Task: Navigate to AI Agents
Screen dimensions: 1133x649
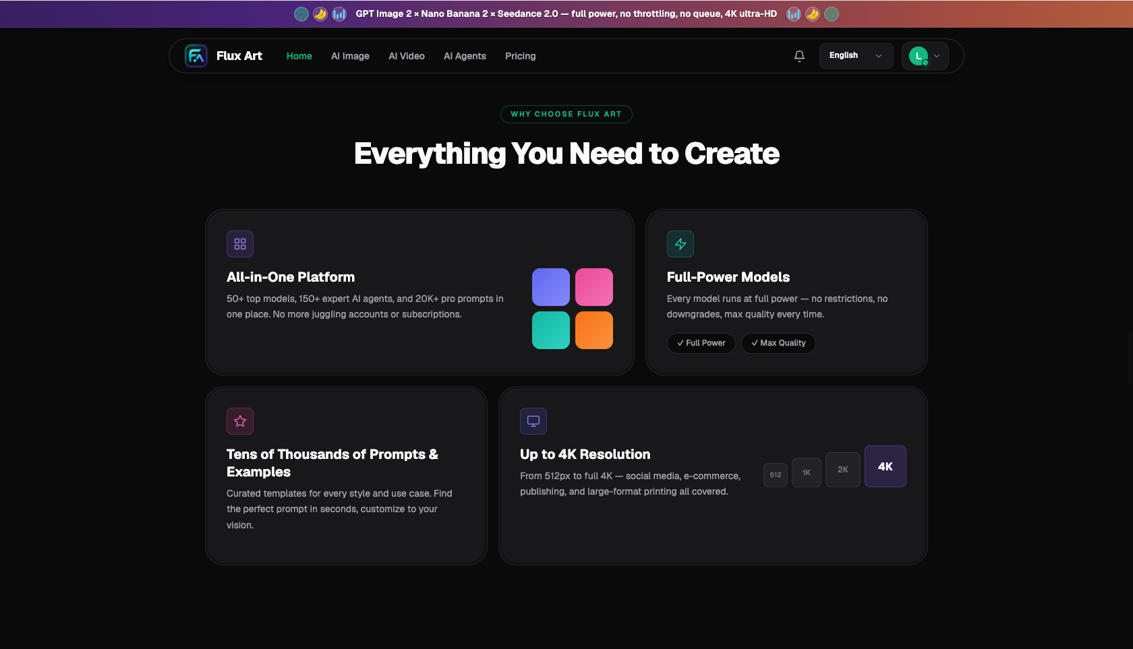Action: click(x=465, y=56)
